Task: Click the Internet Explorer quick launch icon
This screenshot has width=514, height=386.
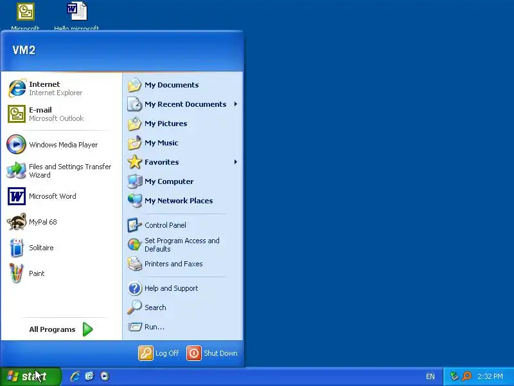Action: click(x=75, y=376)
